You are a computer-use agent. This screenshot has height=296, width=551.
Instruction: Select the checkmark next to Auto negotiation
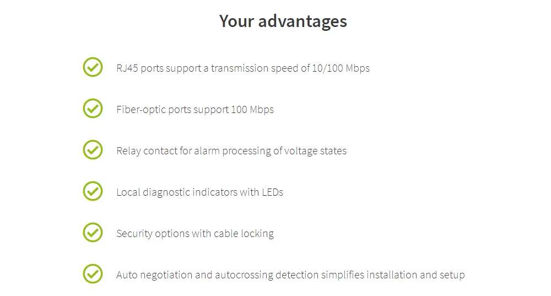[x=93, y=274]
